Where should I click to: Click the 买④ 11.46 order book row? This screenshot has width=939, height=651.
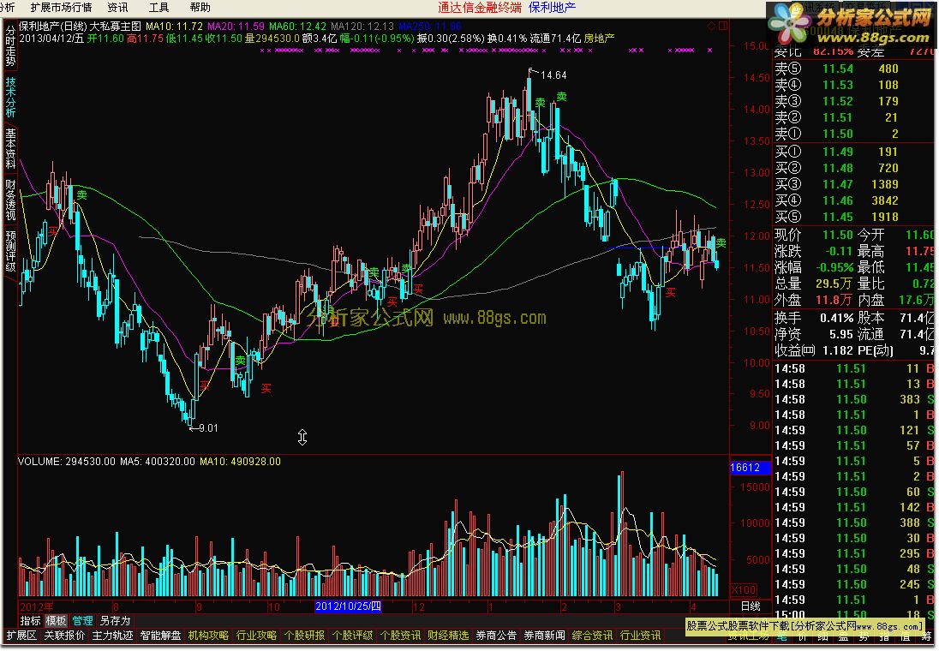pyautogui.click(x=854, y=200)
